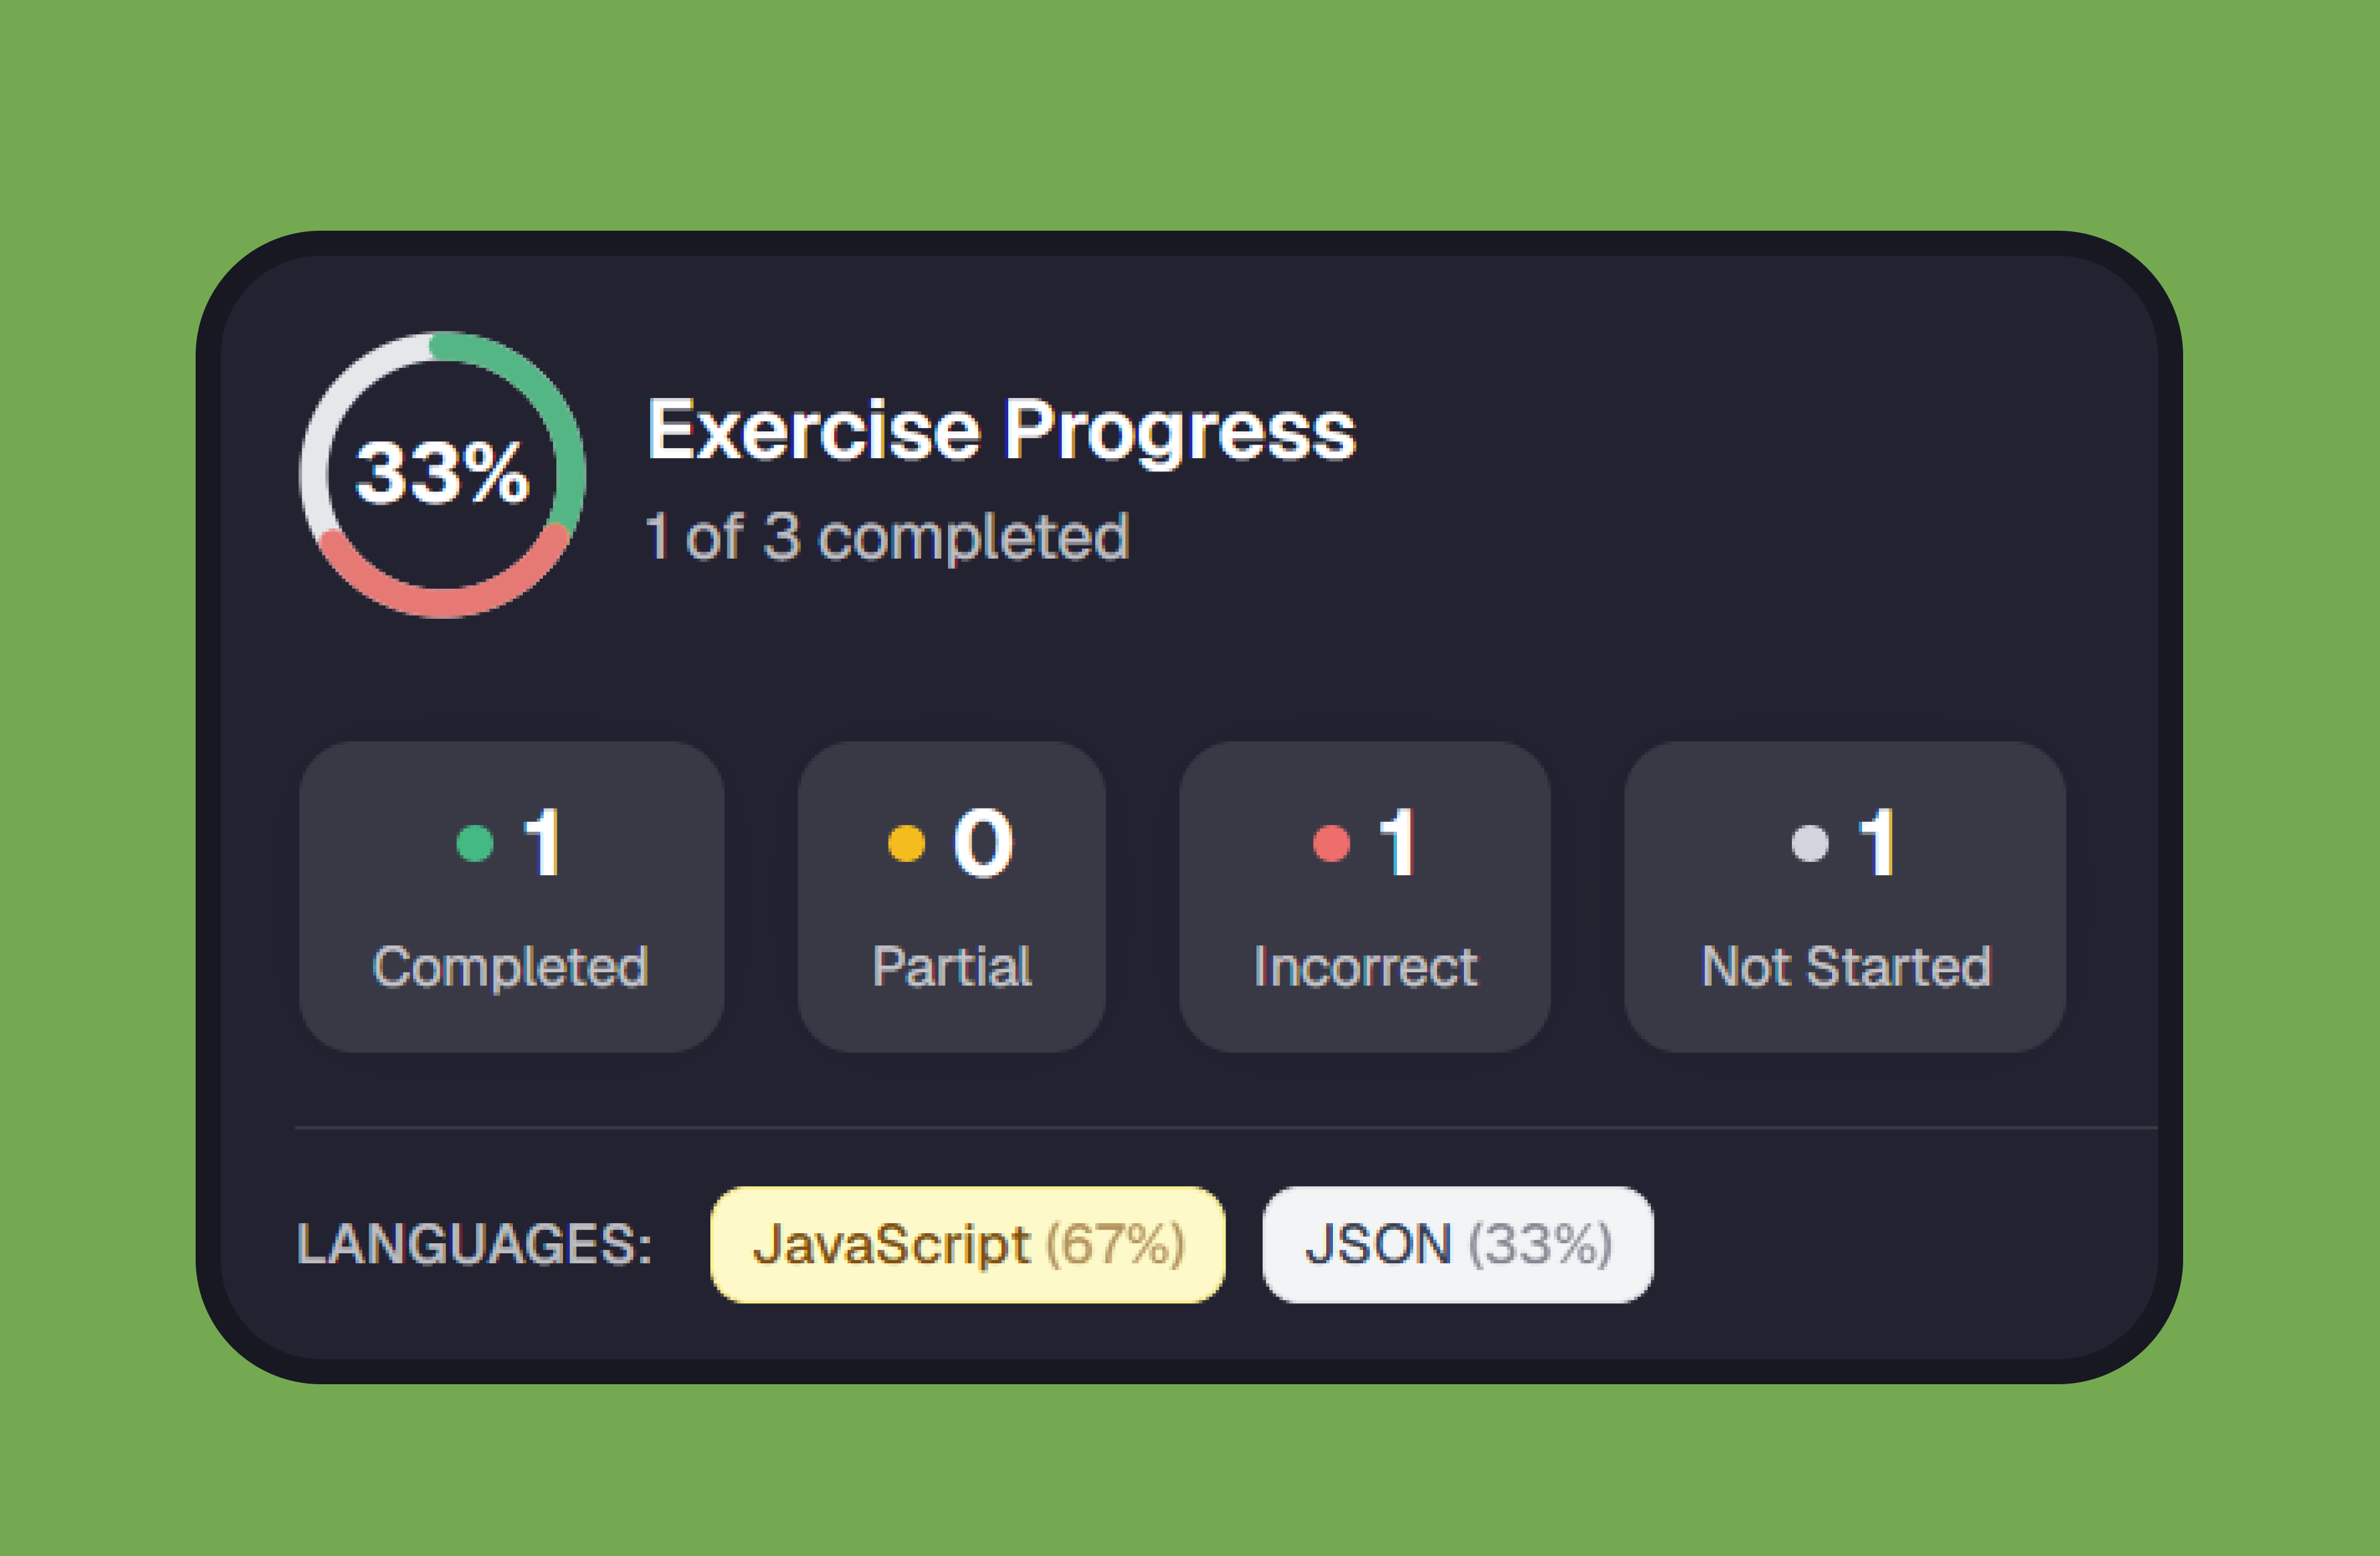The width and height of the screenshot is (2380, 1556).
Task: Click the green Completed status dot
Action: tap(475, 842)
